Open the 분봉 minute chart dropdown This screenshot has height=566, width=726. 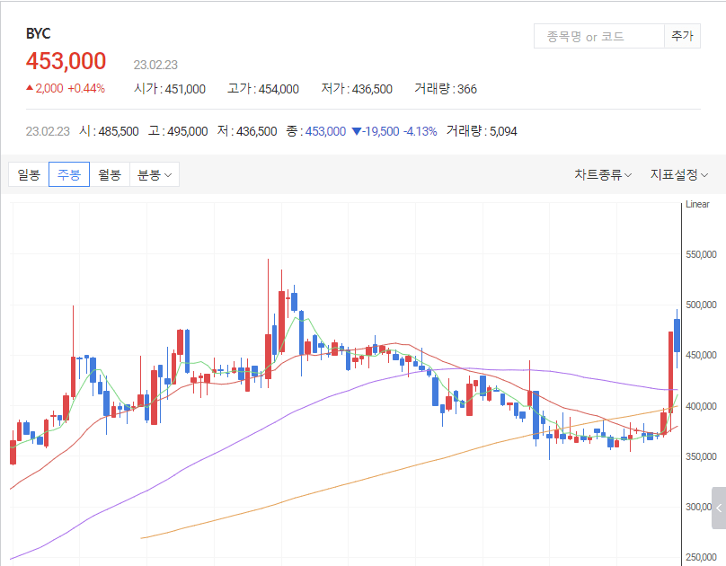click(155, 174)
